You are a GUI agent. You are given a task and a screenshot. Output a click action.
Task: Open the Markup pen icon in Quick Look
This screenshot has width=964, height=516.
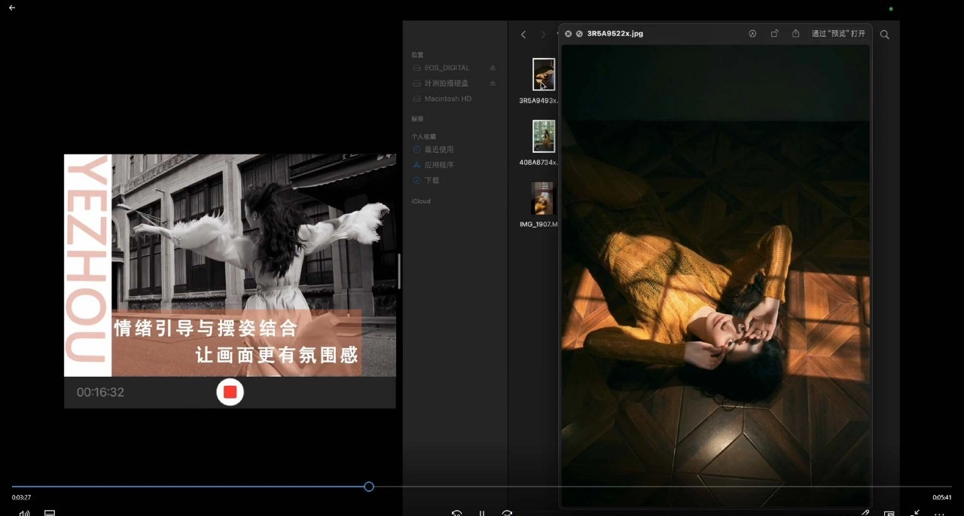[x=752, y=34]
